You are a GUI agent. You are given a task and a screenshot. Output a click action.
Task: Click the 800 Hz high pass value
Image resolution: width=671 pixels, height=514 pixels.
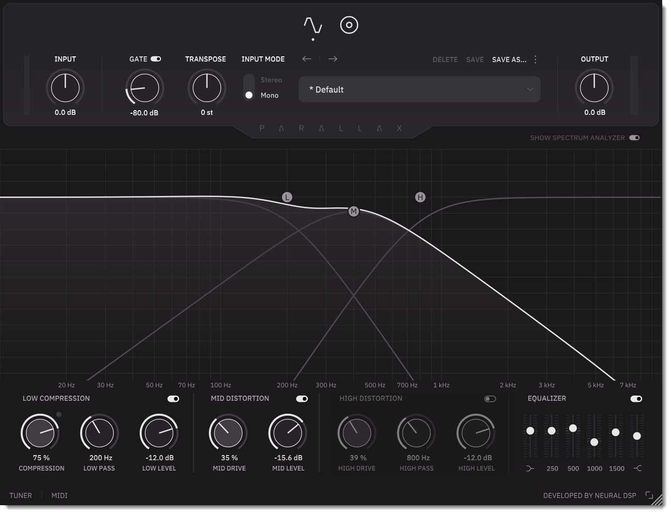click(x=418, y=458)
